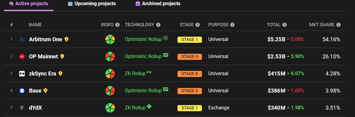This screenshot has height=117, width=355.
Task: Click the Arbitrum One project logo icon
Action: pos(22,39)
